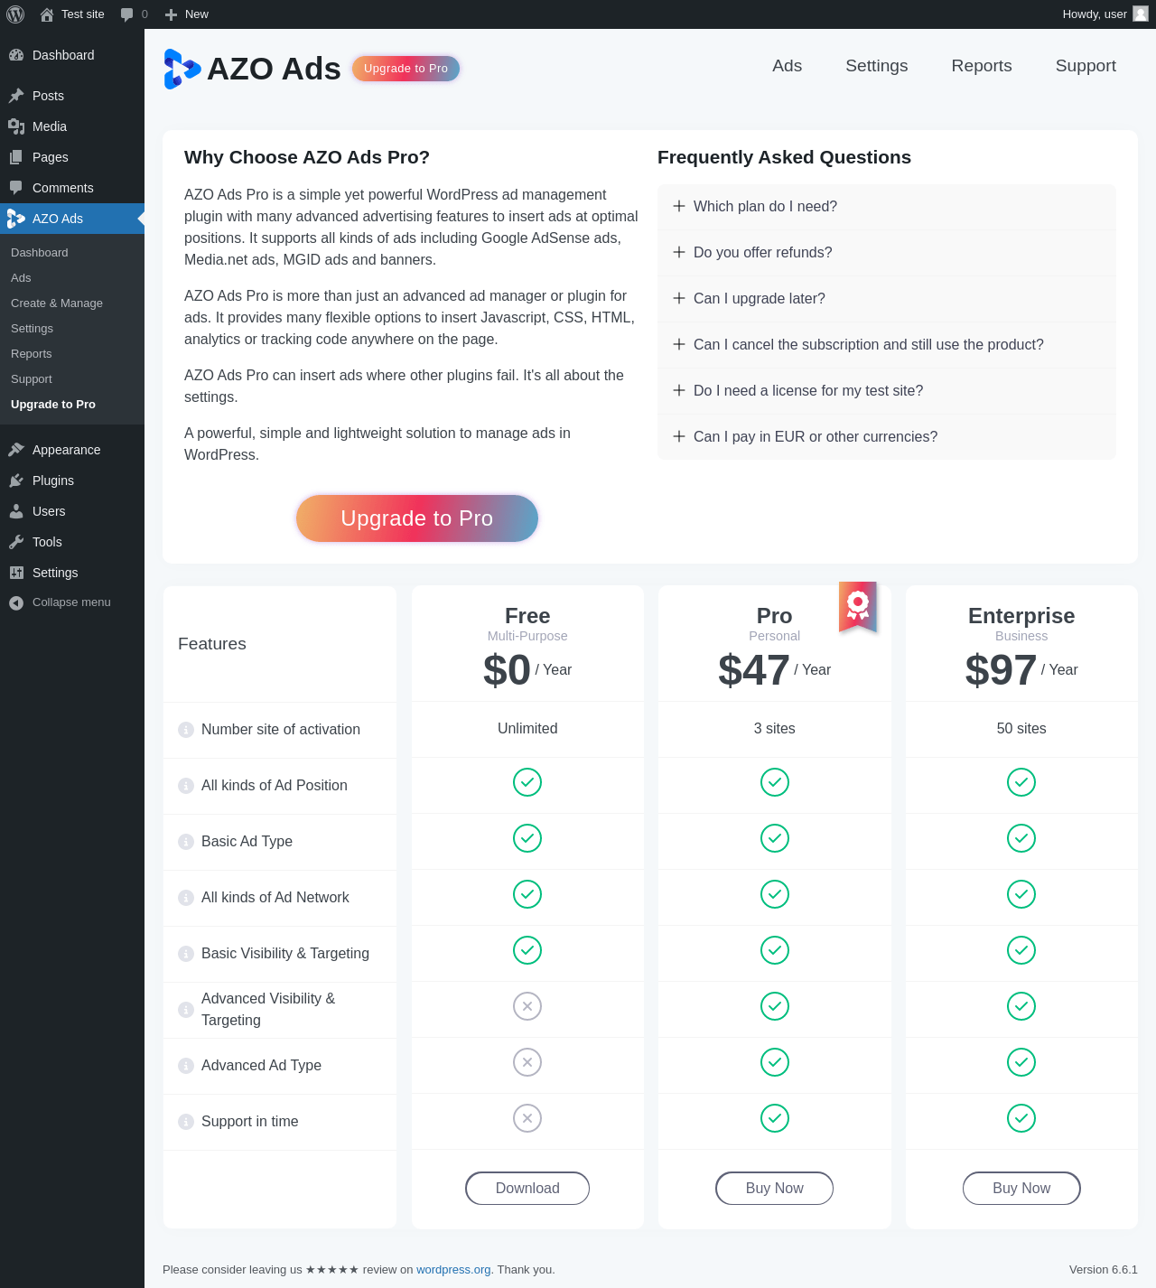The image size is (1156, 1288).
Task: Select Ads in AZO Ads submenu
Action: tap(72, 278)
